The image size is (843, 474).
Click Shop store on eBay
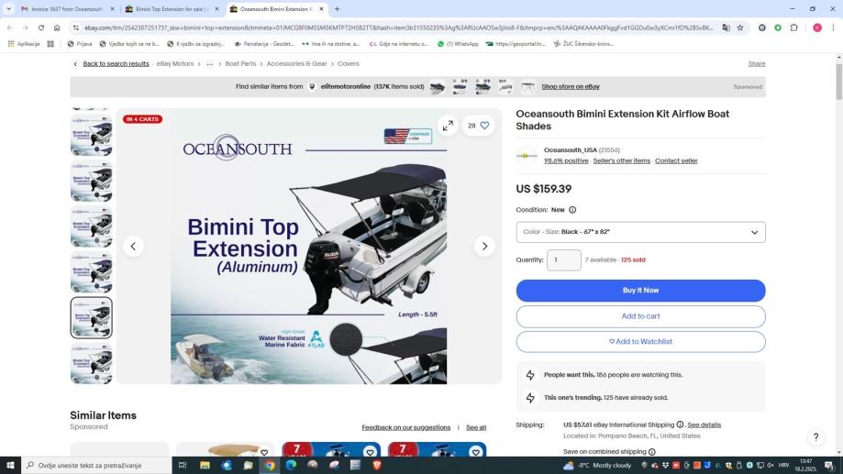[571, 86]
